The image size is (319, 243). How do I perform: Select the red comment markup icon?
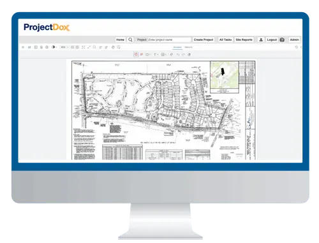coord(142,54)
